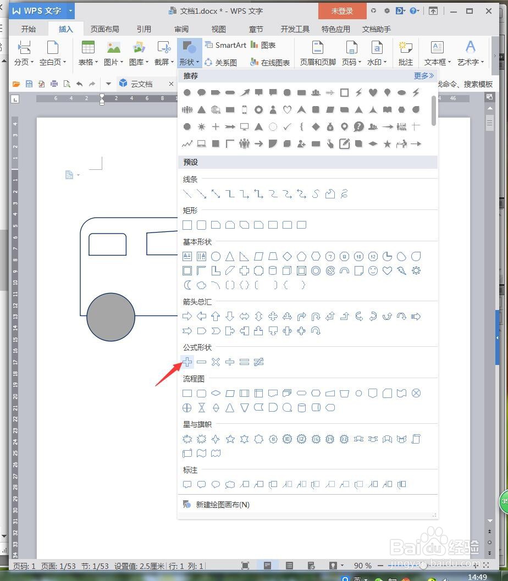Switch to web layout view in status bar

(x=311, y=566)
